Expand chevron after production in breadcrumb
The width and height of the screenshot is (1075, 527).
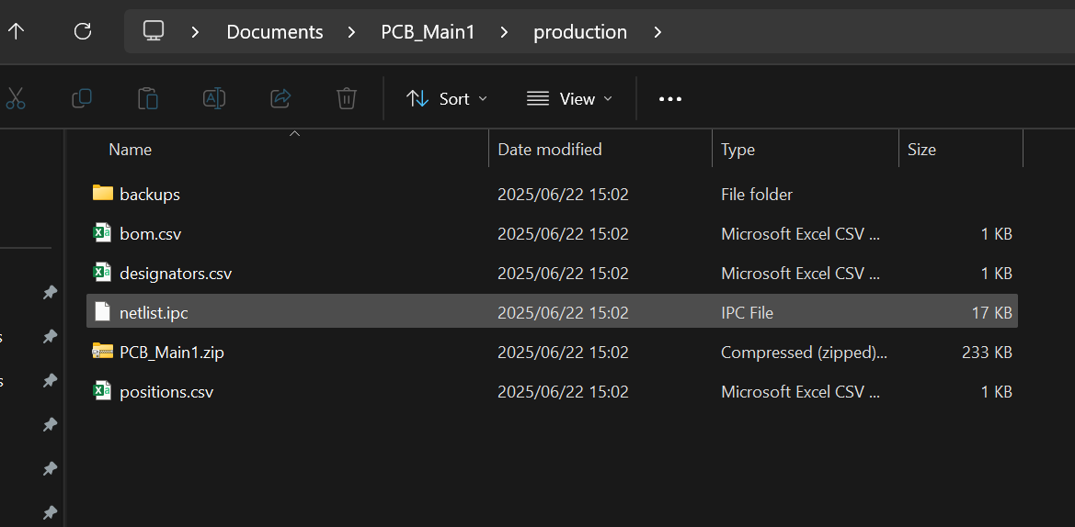pos(657,31)
